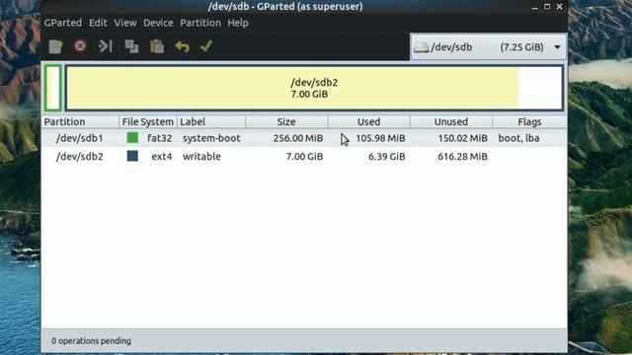632x355 pixels.
Task: Open the View menu
Action: (x=125, y=23)
